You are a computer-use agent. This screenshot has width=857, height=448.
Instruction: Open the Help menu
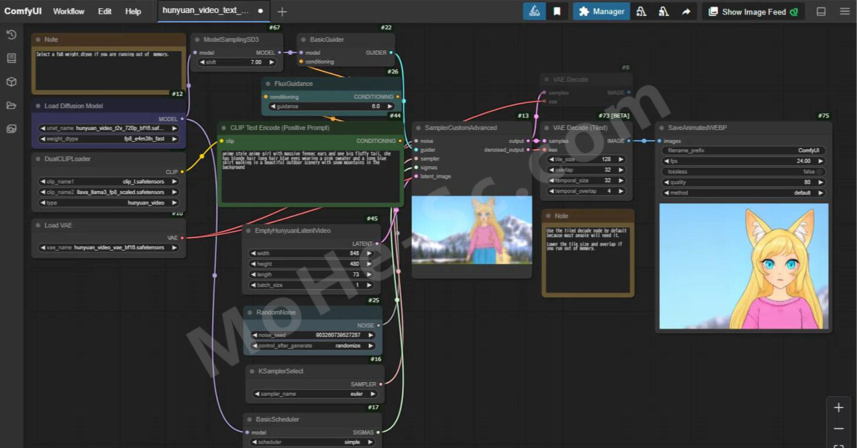pyautogui.click(x=133, y=11)
